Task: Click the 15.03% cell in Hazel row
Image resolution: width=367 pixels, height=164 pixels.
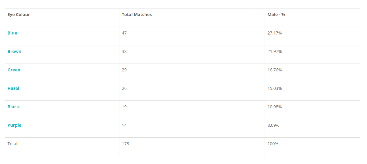Action: (274, 88)
